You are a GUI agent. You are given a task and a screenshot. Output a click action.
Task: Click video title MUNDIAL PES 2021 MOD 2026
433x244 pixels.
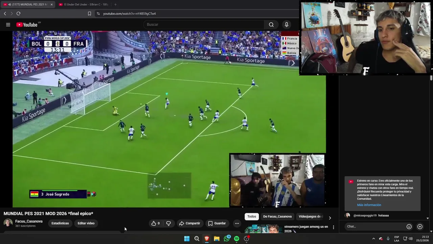[48, 213]
